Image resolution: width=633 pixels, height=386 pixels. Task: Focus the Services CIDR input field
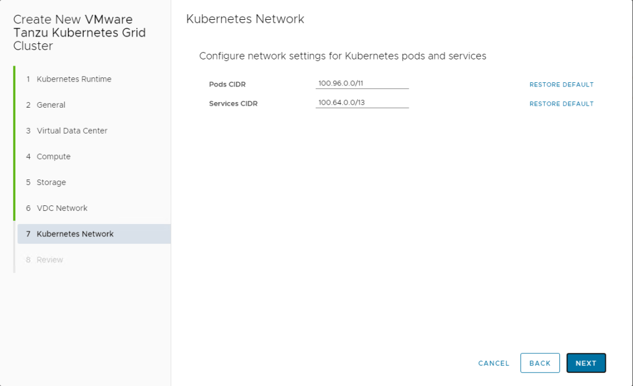pos(362,103)
